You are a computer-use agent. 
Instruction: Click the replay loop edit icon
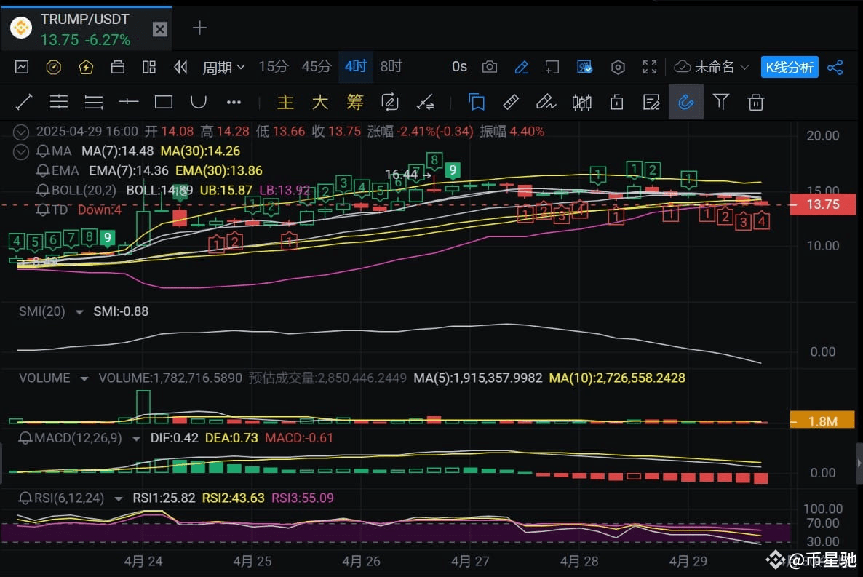click(x=389, y=102)
